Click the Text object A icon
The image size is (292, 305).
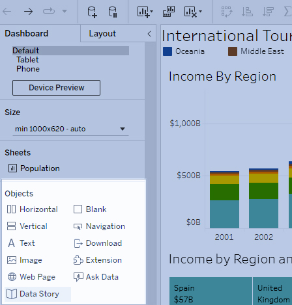(11, 243)
